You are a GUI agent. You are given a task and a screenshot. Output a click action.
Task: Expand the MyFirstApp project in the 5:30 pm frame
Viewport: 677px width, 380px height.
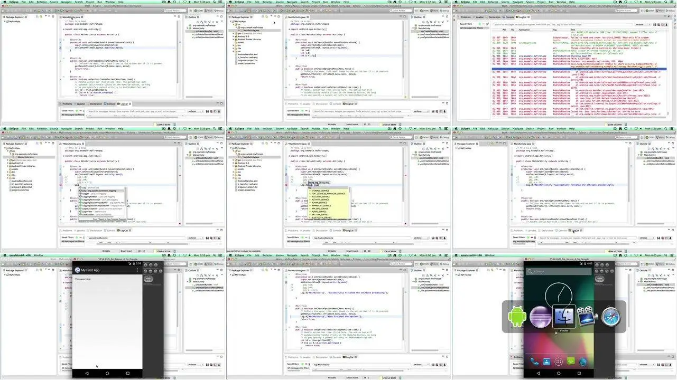[x=4, y=22]
